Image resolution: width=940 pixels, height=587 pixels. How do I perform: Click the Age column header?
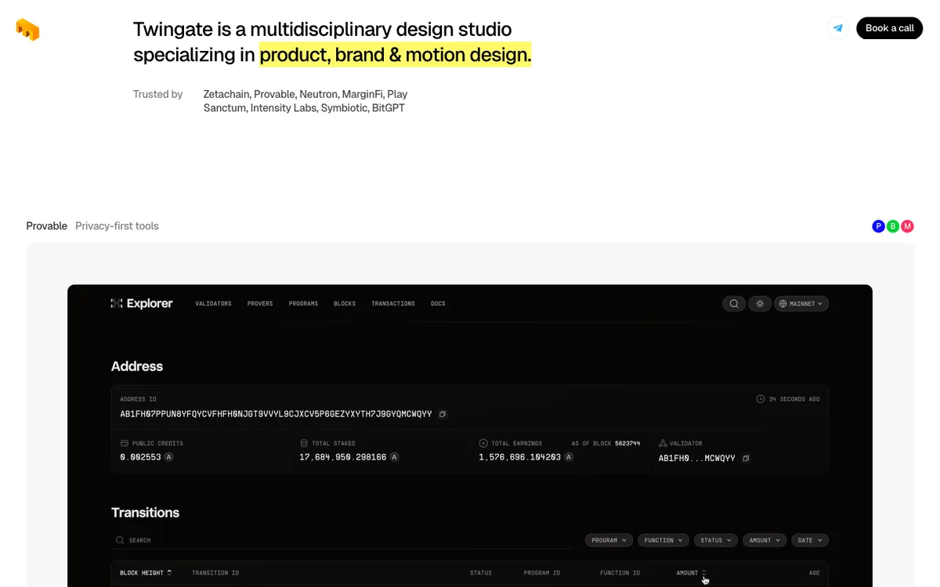[814, 573]
